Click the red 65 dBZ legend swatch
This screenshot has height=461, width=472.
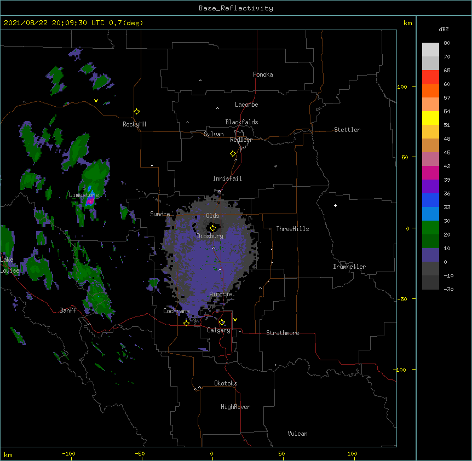click(430, 77)
